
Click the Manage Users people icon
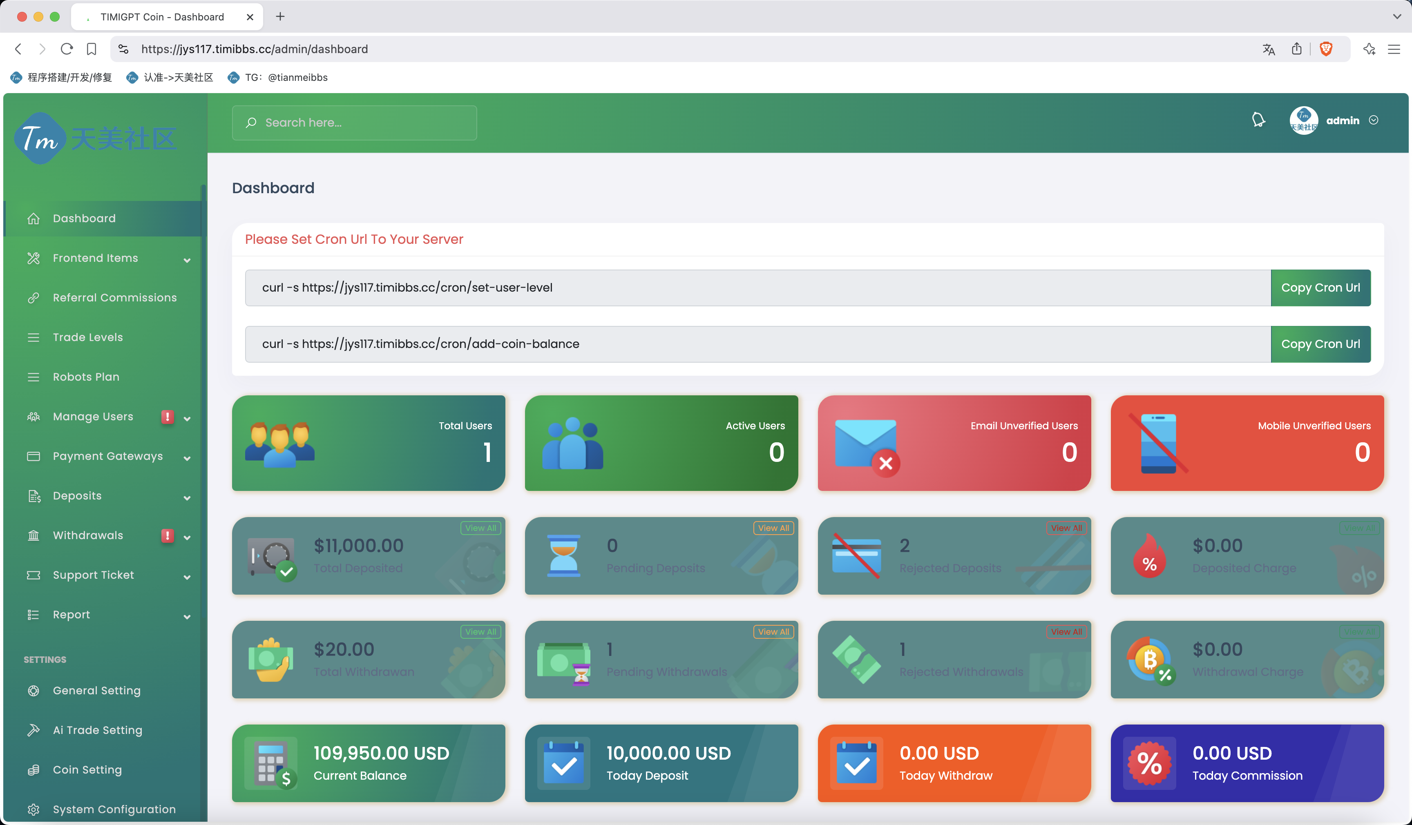click(34, 417)
